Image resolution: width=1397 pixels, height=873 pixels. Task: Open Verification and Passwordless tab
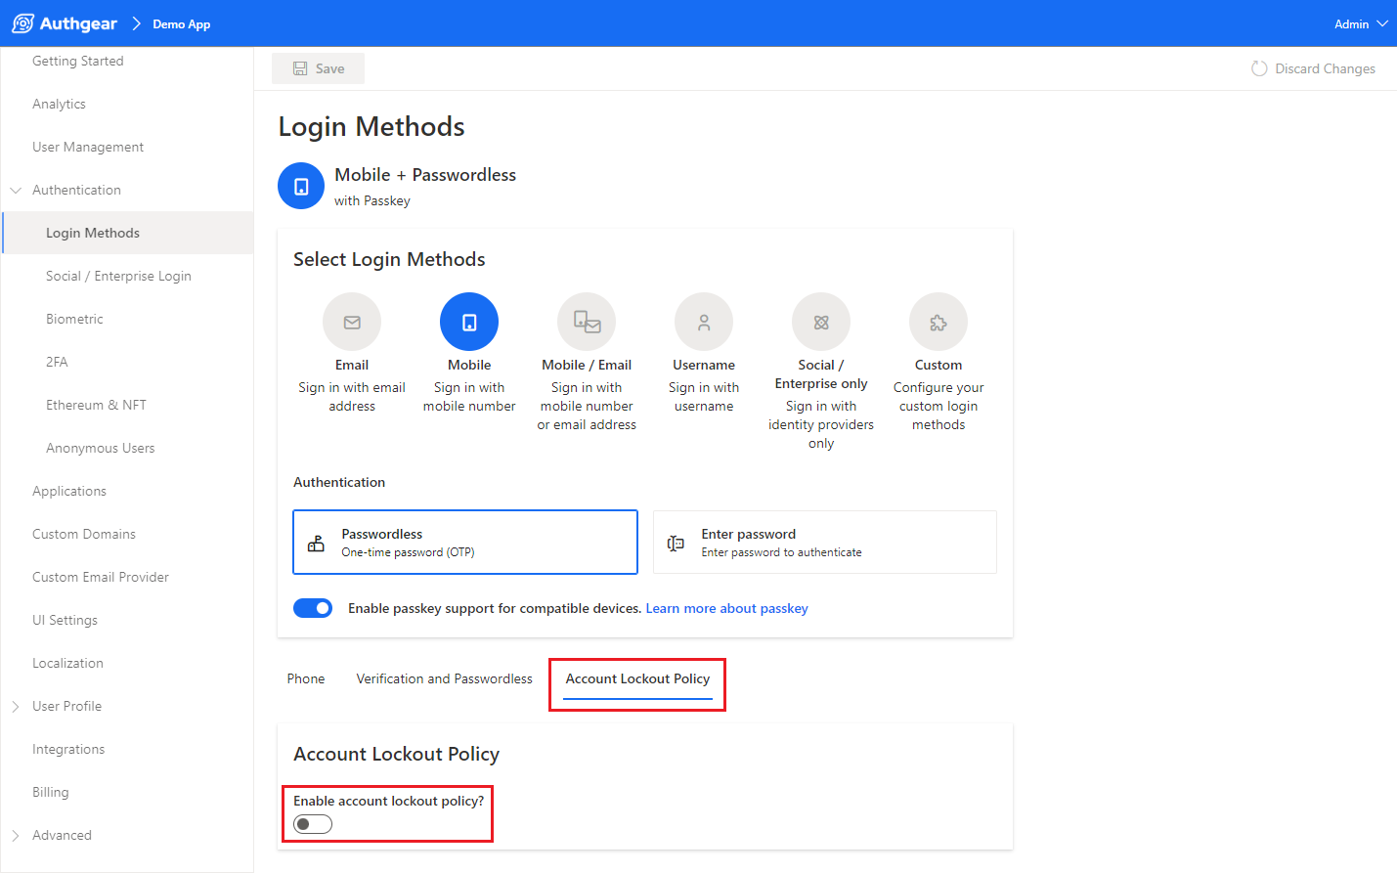tap(444, 678)
